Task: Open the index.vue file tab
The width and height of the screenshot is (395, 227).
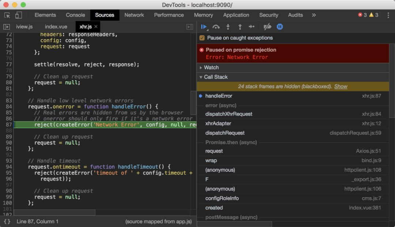Action: pos(56,27)
